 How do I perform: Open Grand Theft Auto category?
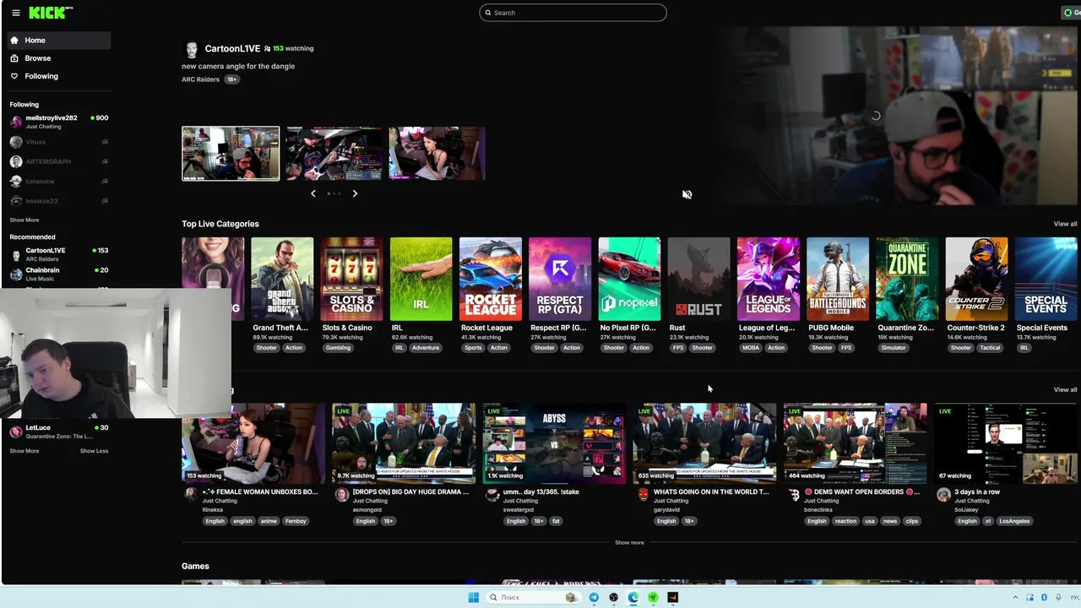tap(282, 279)
